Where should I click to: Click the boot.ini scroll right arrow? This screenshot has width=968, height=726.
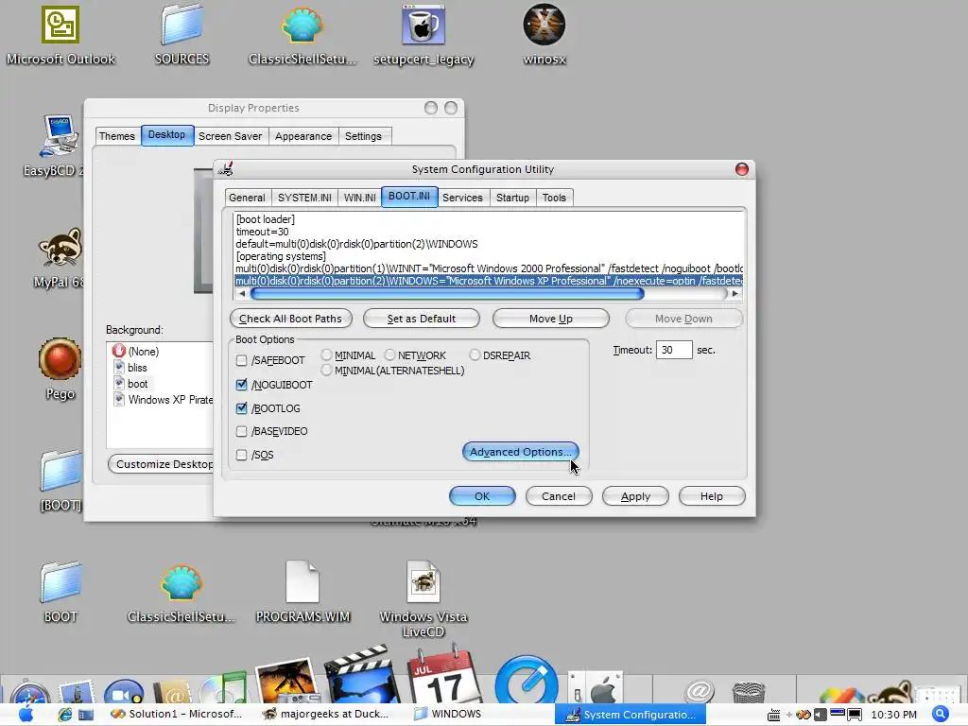[x=735, y=294]
